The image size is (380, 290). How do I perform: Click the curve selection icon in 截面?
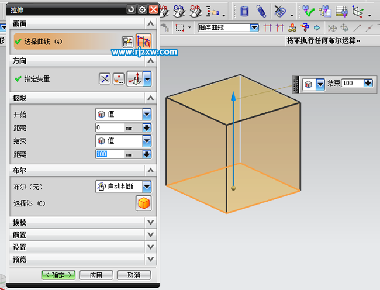(144, 42)
